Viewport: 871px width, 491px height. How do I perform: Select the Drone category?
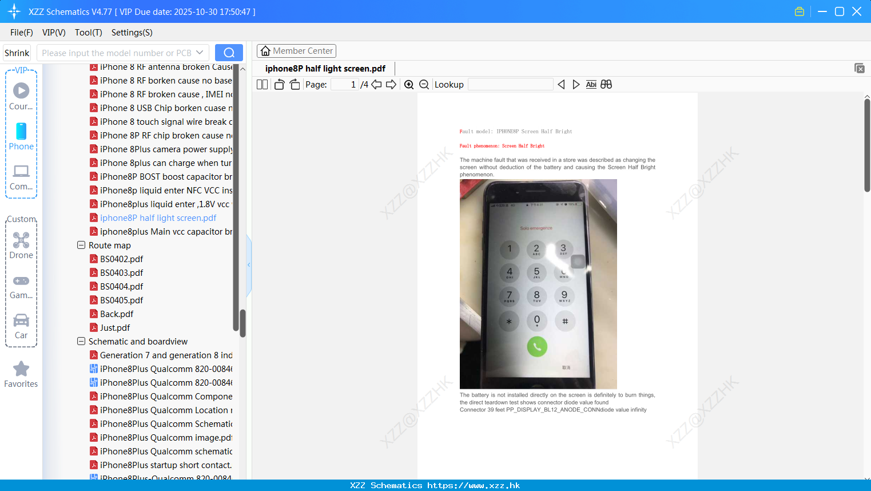point(21,245)
